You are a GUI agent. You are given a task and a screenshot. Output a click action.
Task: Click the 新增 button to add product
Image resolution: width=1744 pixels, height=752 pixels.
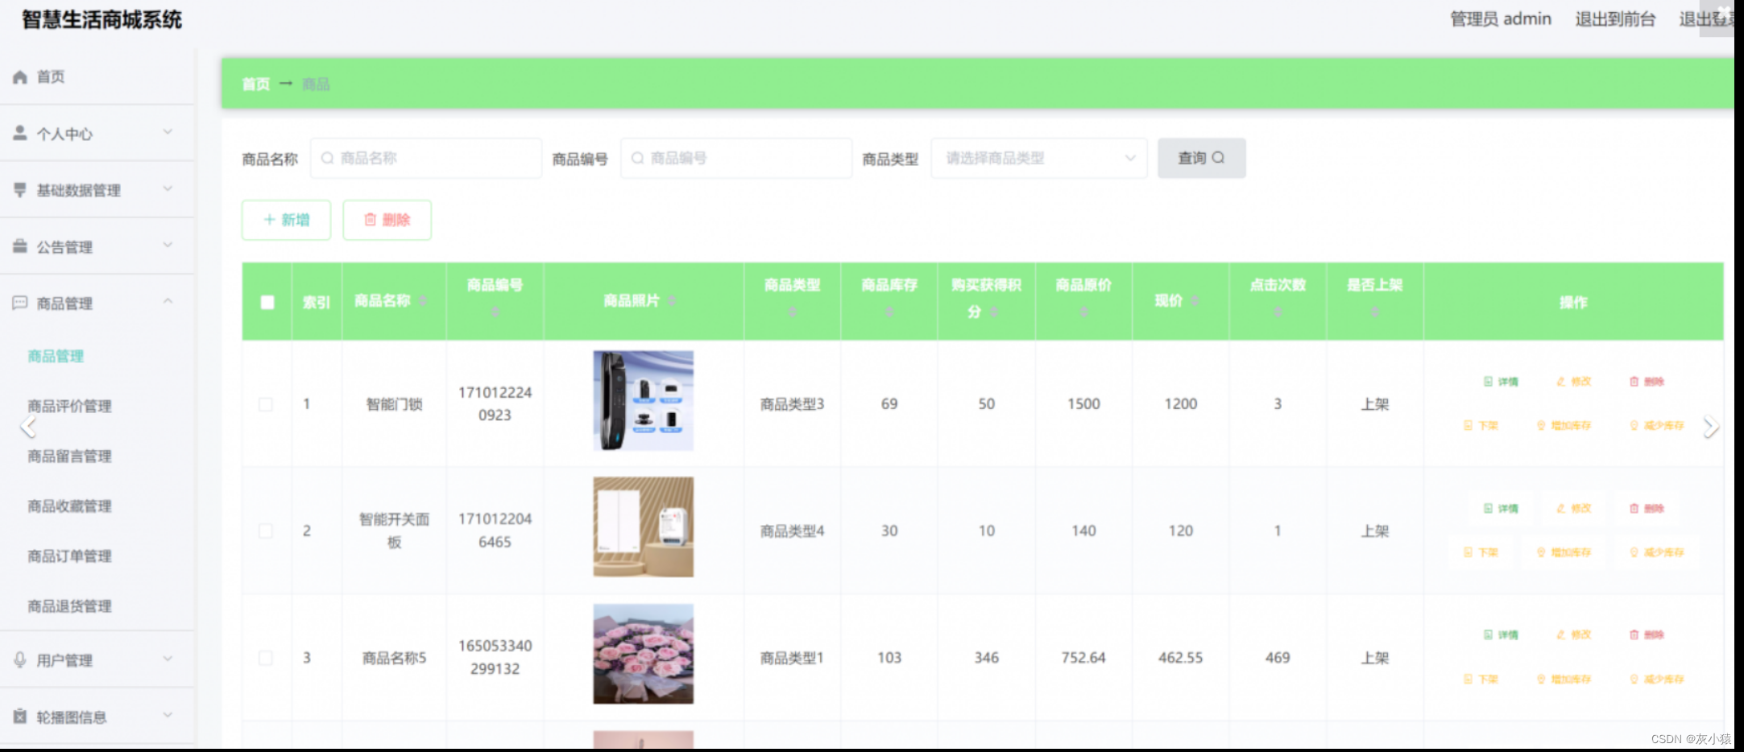point(286,220)
